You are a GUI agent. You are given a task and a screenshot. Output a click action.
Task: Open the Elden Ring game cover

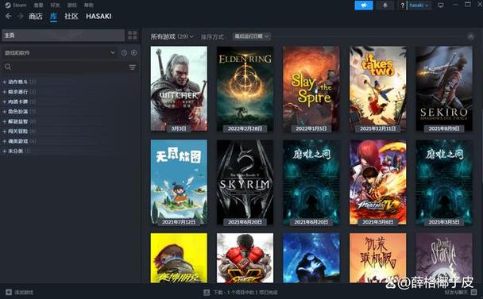[245, 89]
